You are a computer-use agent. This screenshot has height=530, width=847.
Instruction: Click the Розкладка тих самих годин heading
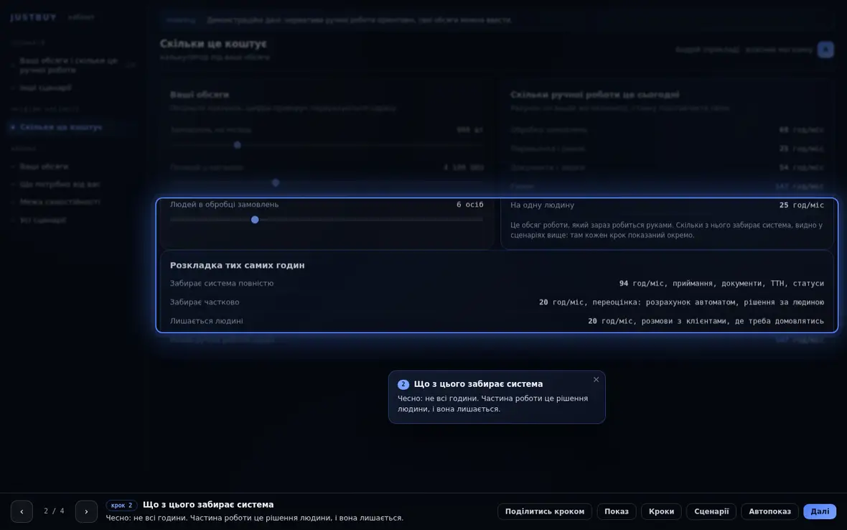237,265
